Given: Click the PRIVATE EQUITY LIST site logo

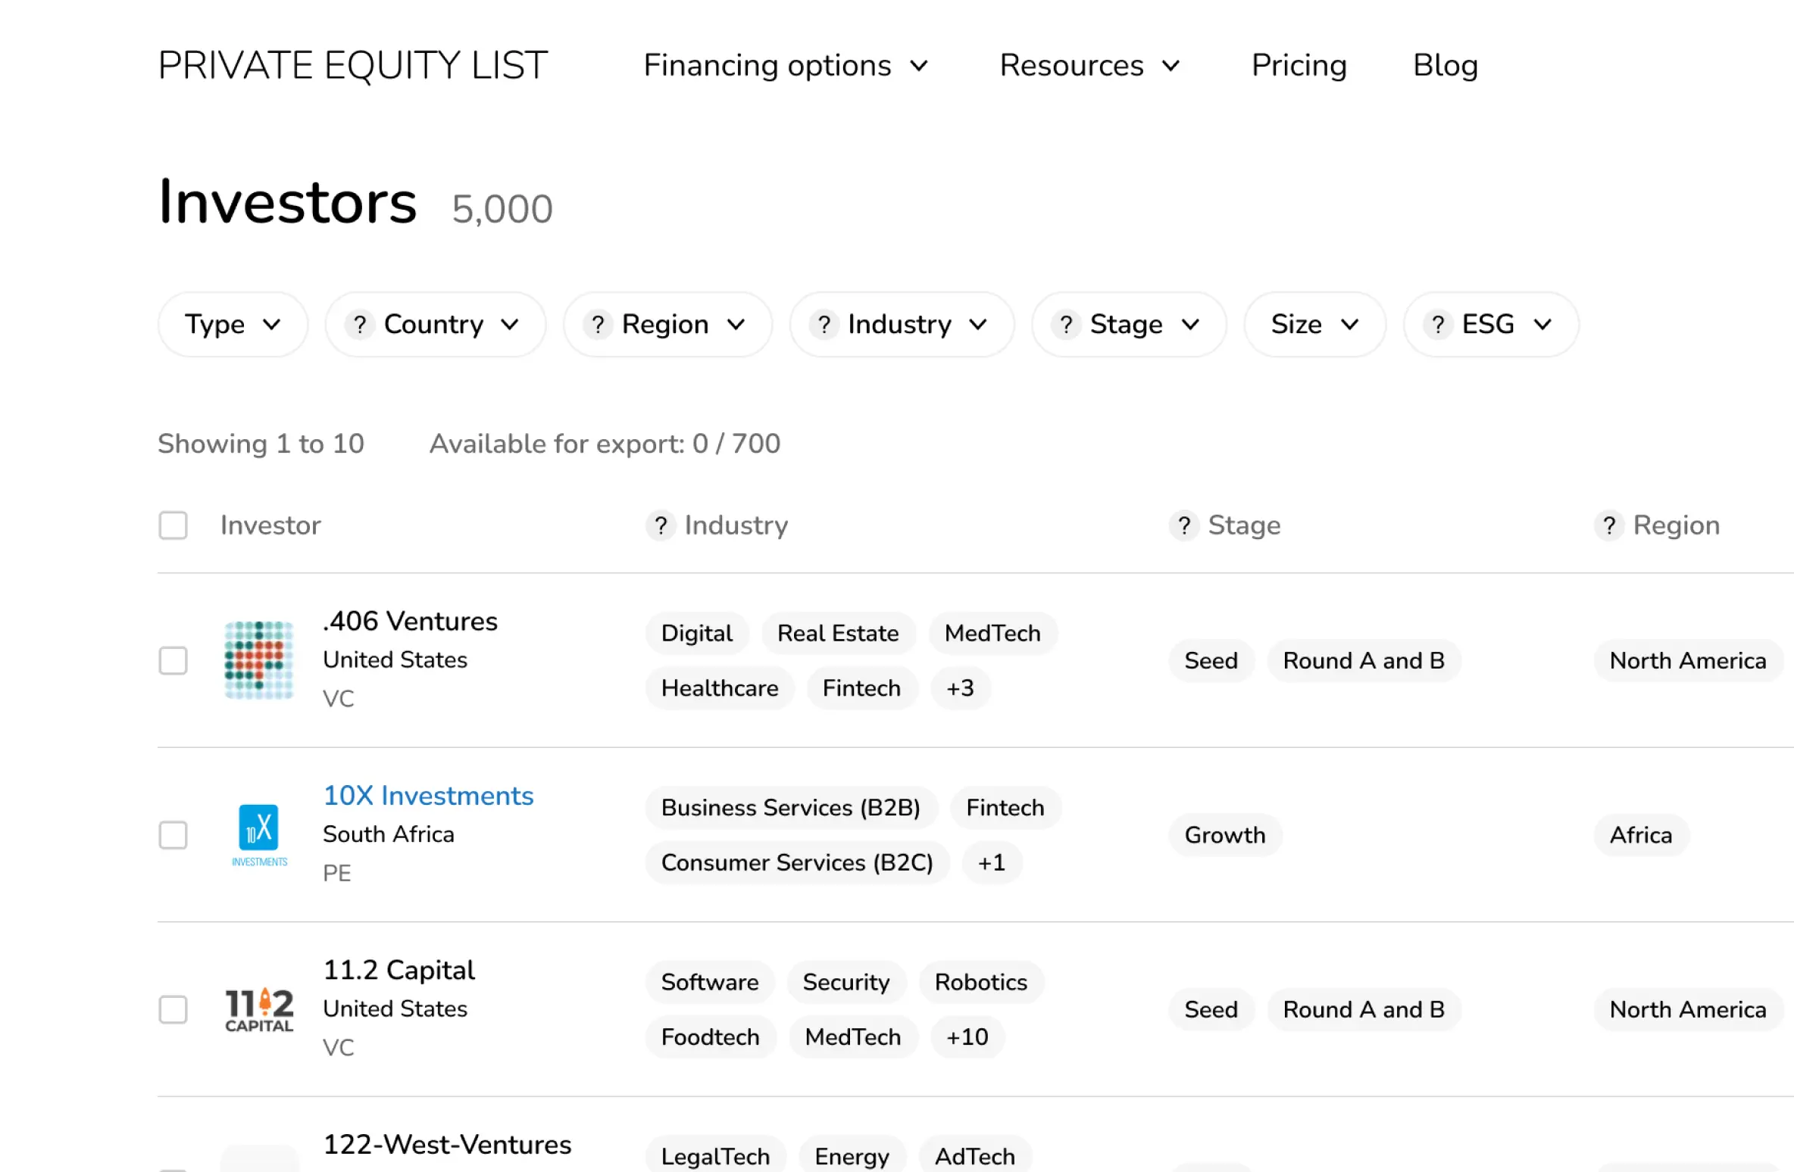Looking at the screenshot, I should (x=353, y=65).
